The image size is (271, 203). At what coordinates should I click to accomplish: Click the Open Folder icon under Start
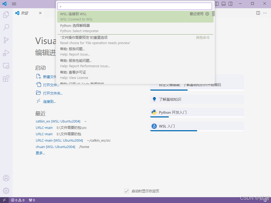(38, 93)
